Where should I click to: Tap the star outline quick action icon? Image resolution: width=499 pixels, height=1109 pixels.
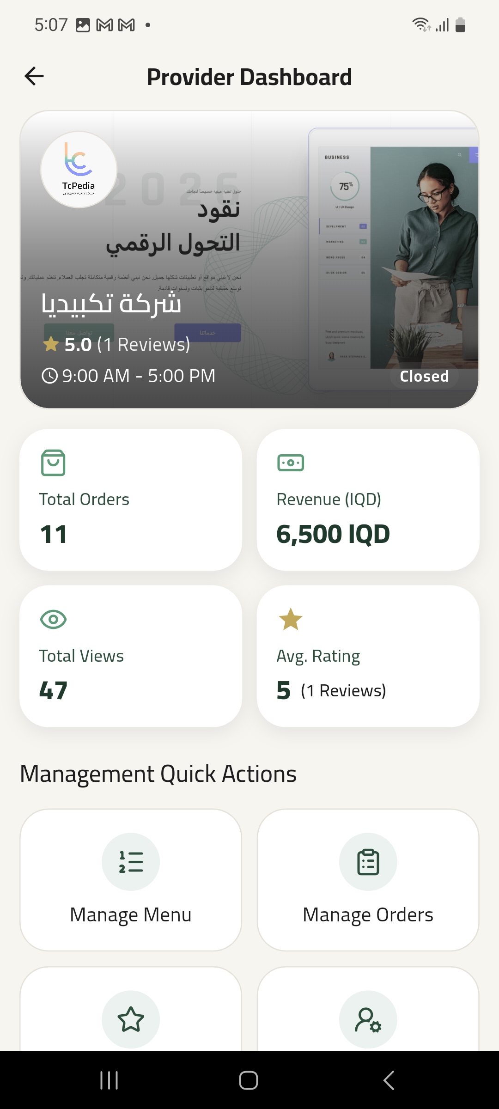tap(131, 1019)
